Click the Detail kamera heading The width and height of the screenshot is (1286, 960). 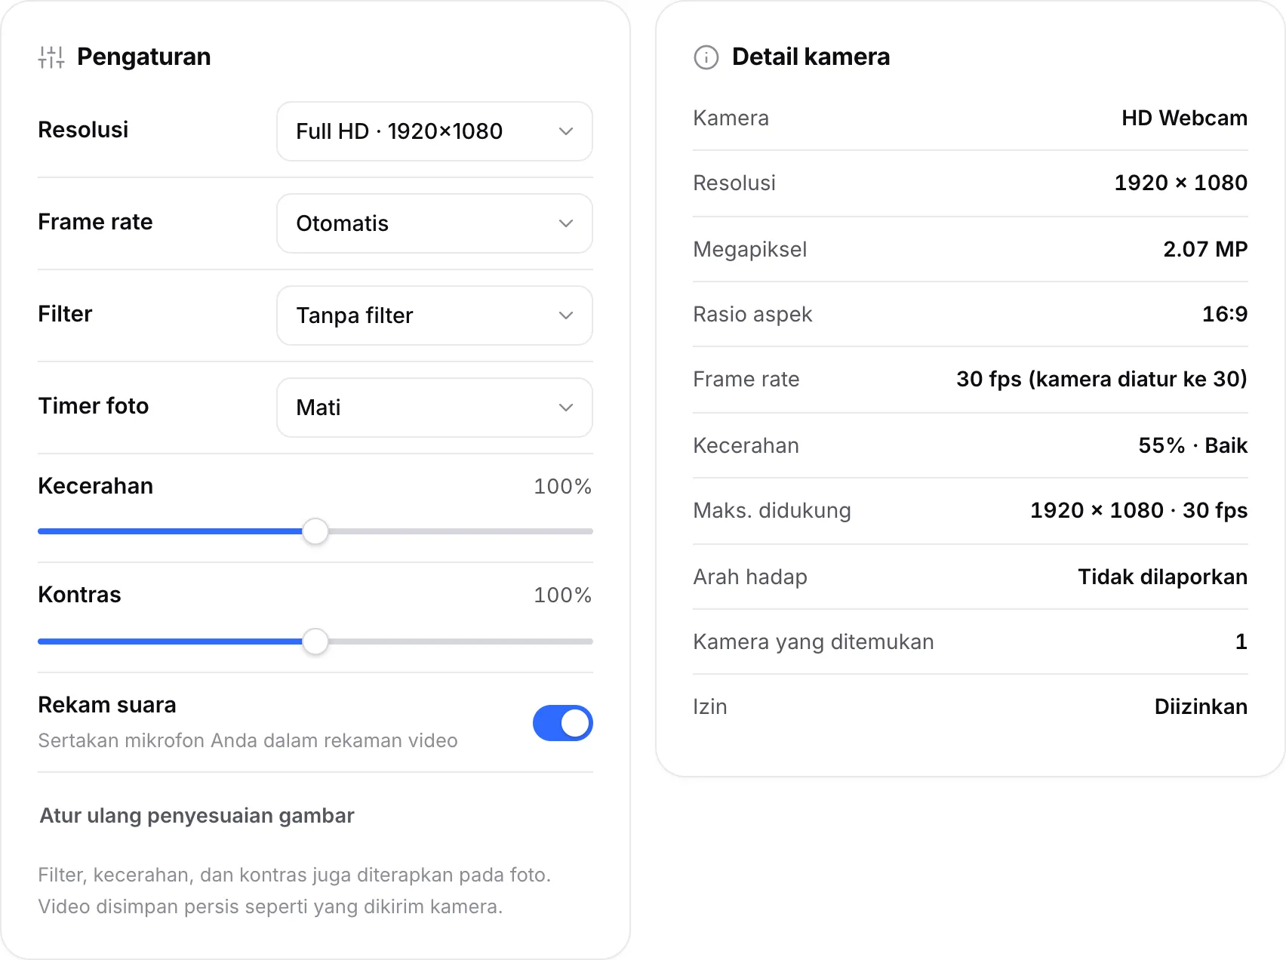pyautogui.click(x=811, y=57)
